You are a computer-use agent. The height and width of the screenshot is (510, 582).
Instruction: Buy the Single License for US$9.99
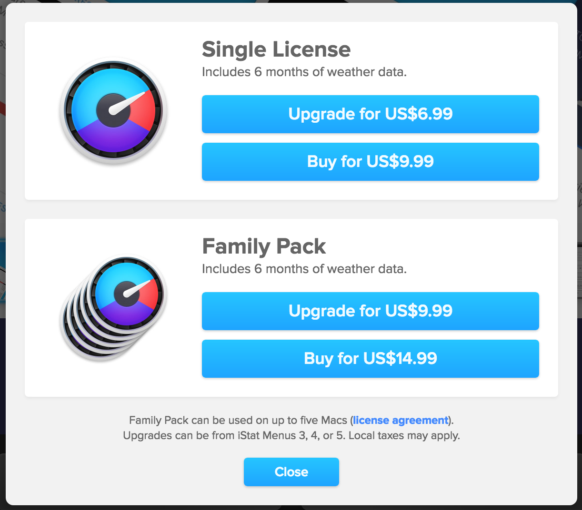(370, 162)
